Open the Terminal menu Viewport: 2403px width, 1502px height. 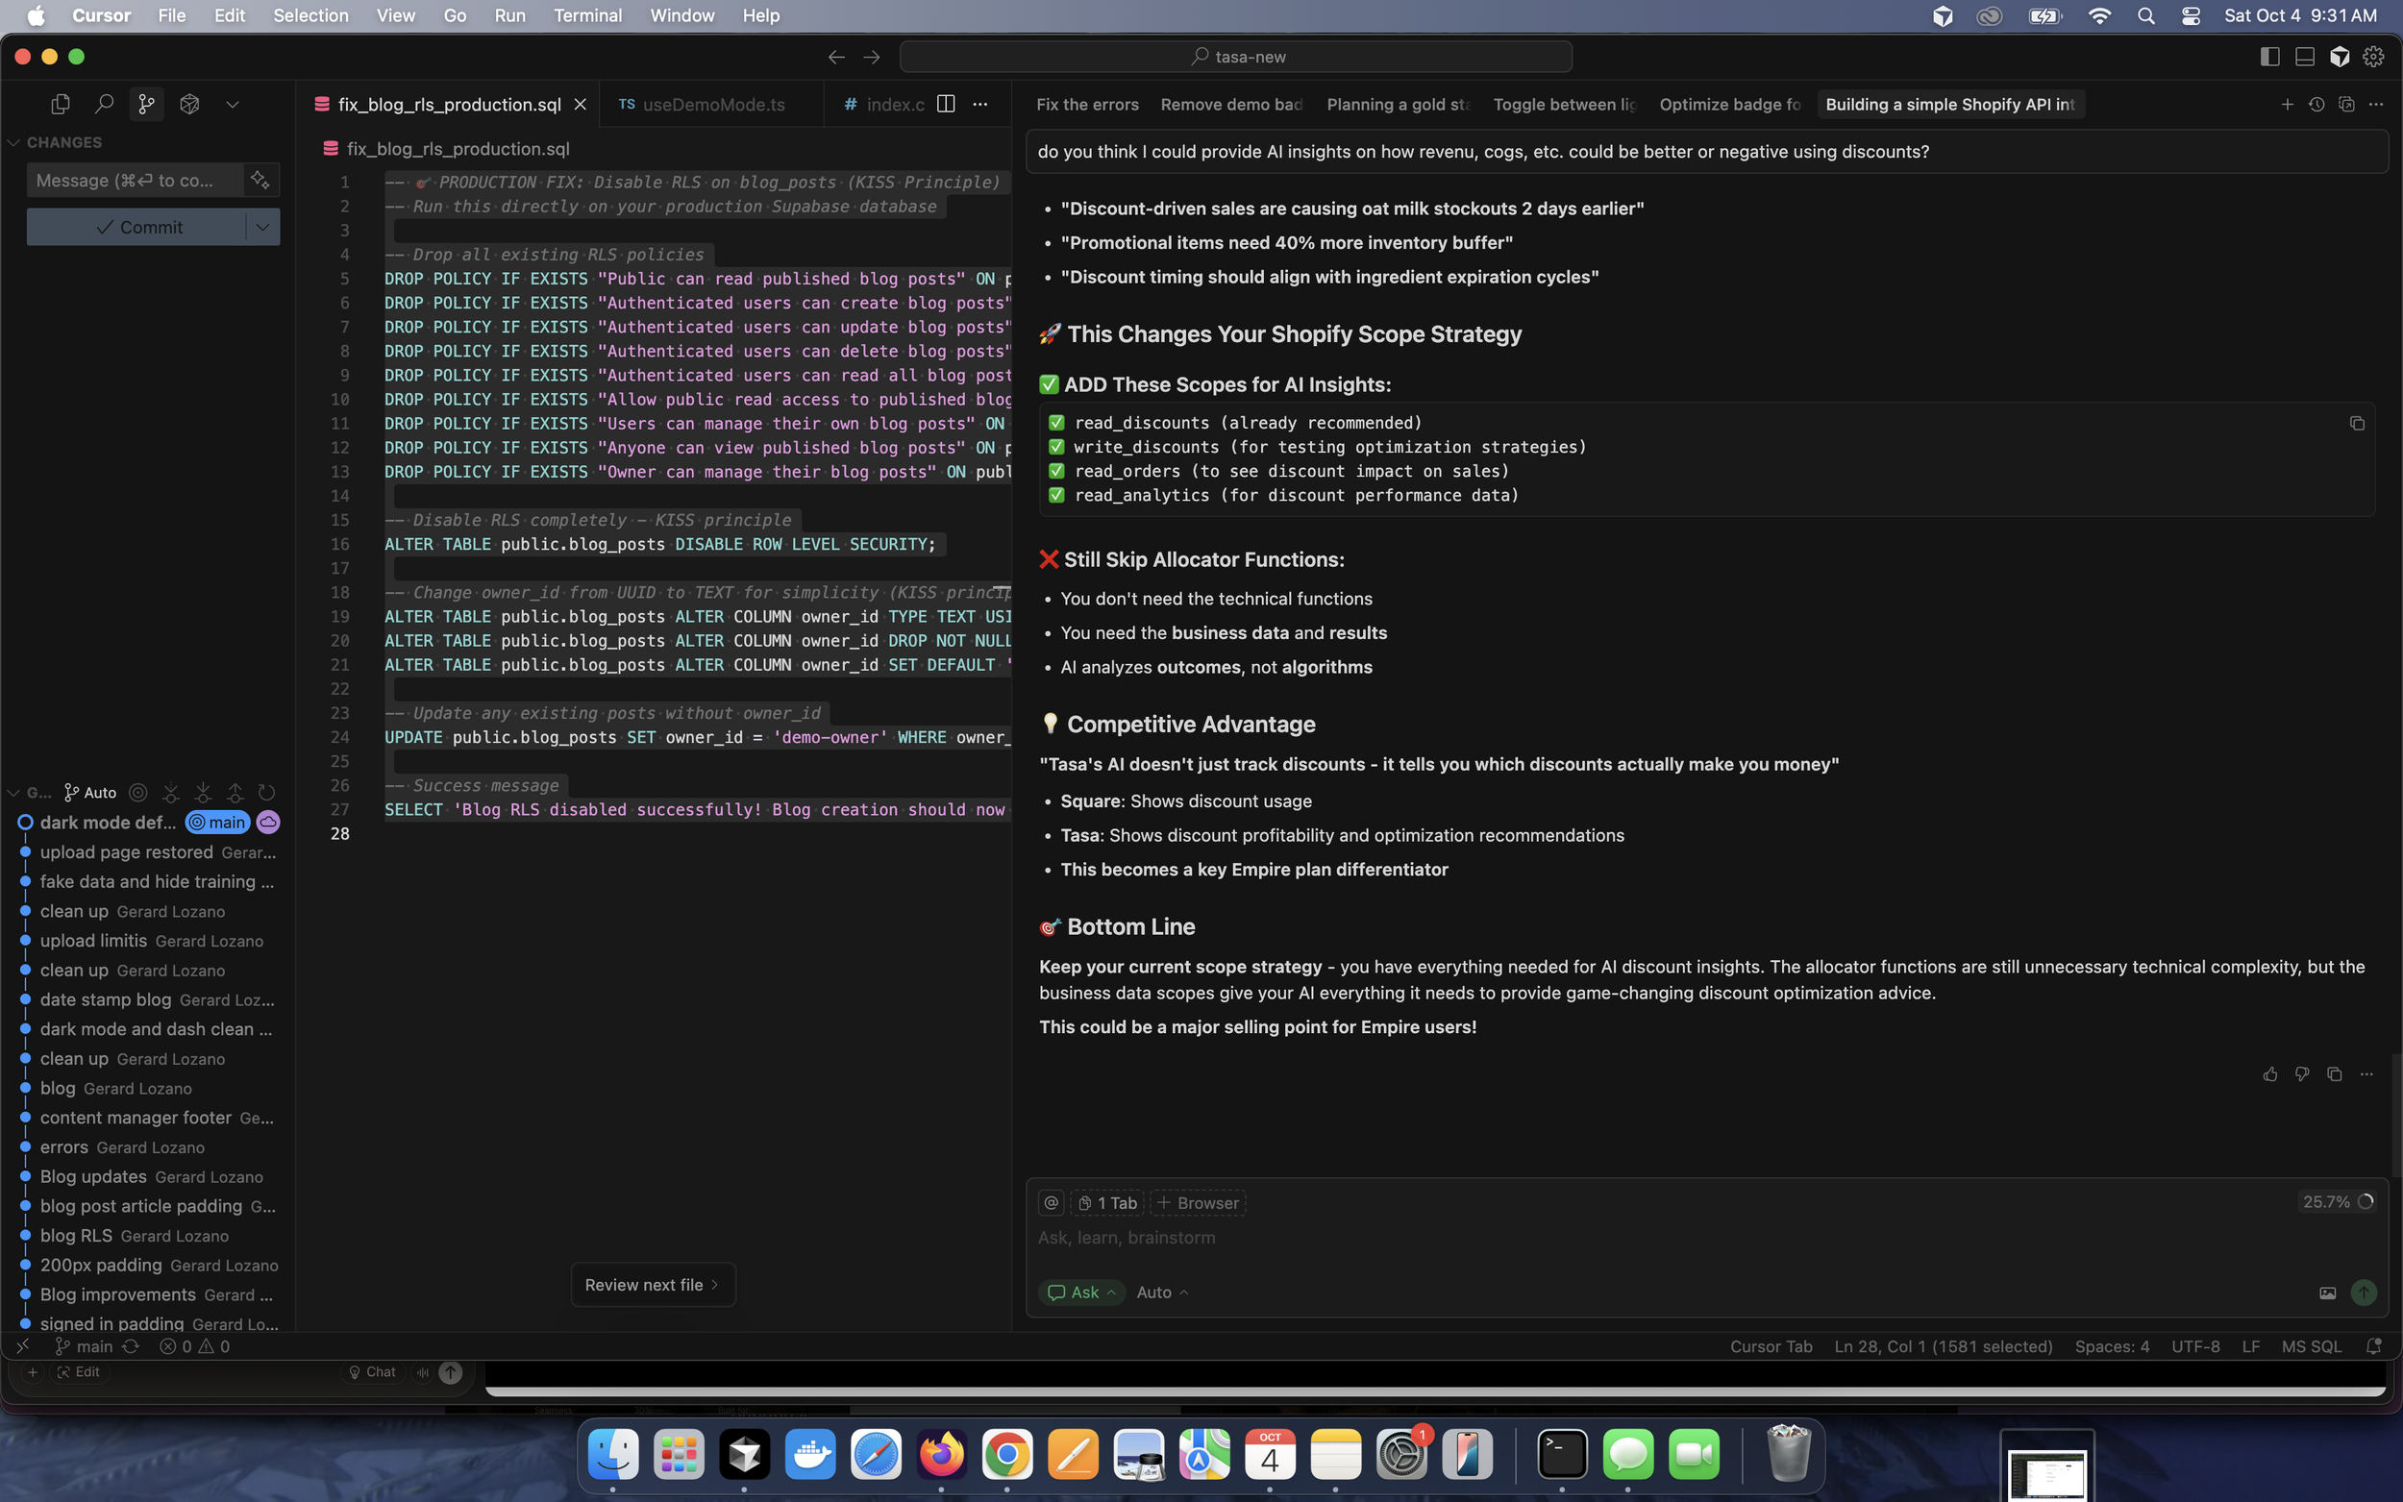tap(587, 15)
